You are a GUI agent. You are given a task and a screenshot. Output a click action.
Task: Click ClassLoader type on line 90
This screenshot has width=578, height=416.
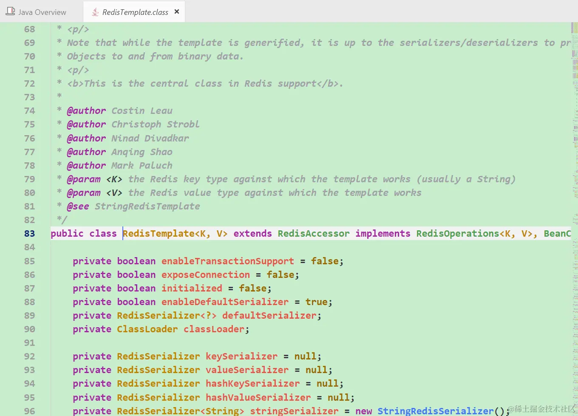click(x=147, y=329)
